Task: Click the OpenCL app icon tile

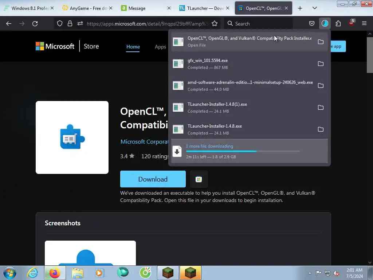Action: coord(72,137)
